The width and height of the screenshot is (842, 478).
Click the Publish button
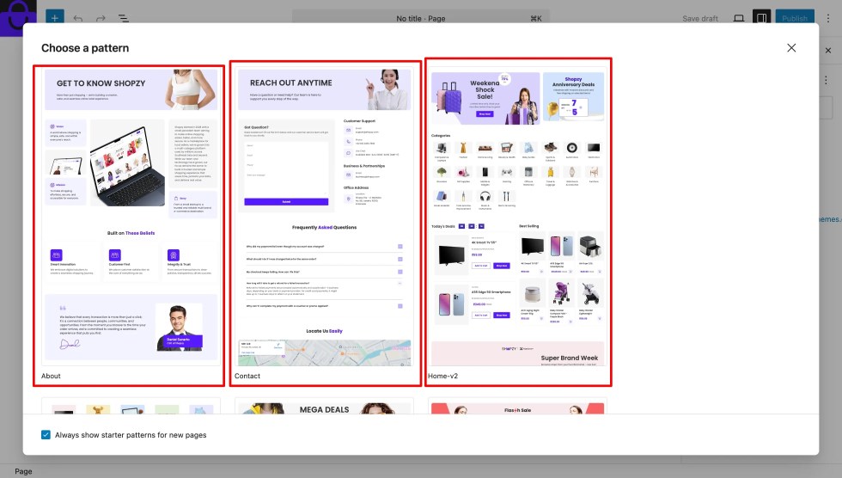click(795, 18)
